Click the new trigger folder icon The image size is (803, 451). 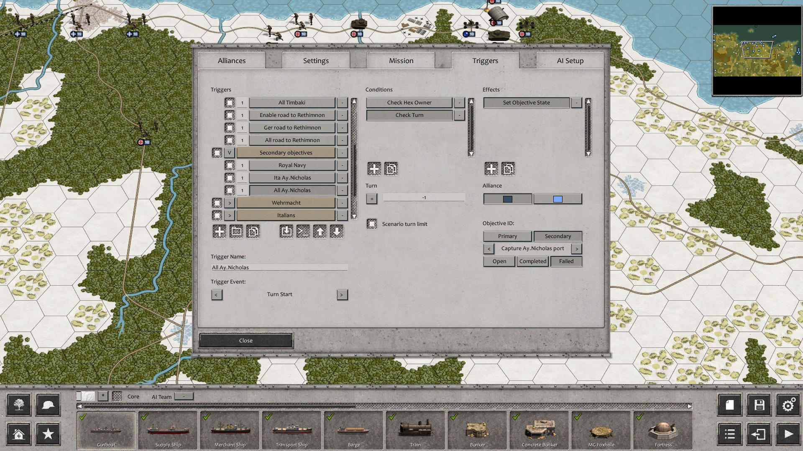click(x=236, y=231)
